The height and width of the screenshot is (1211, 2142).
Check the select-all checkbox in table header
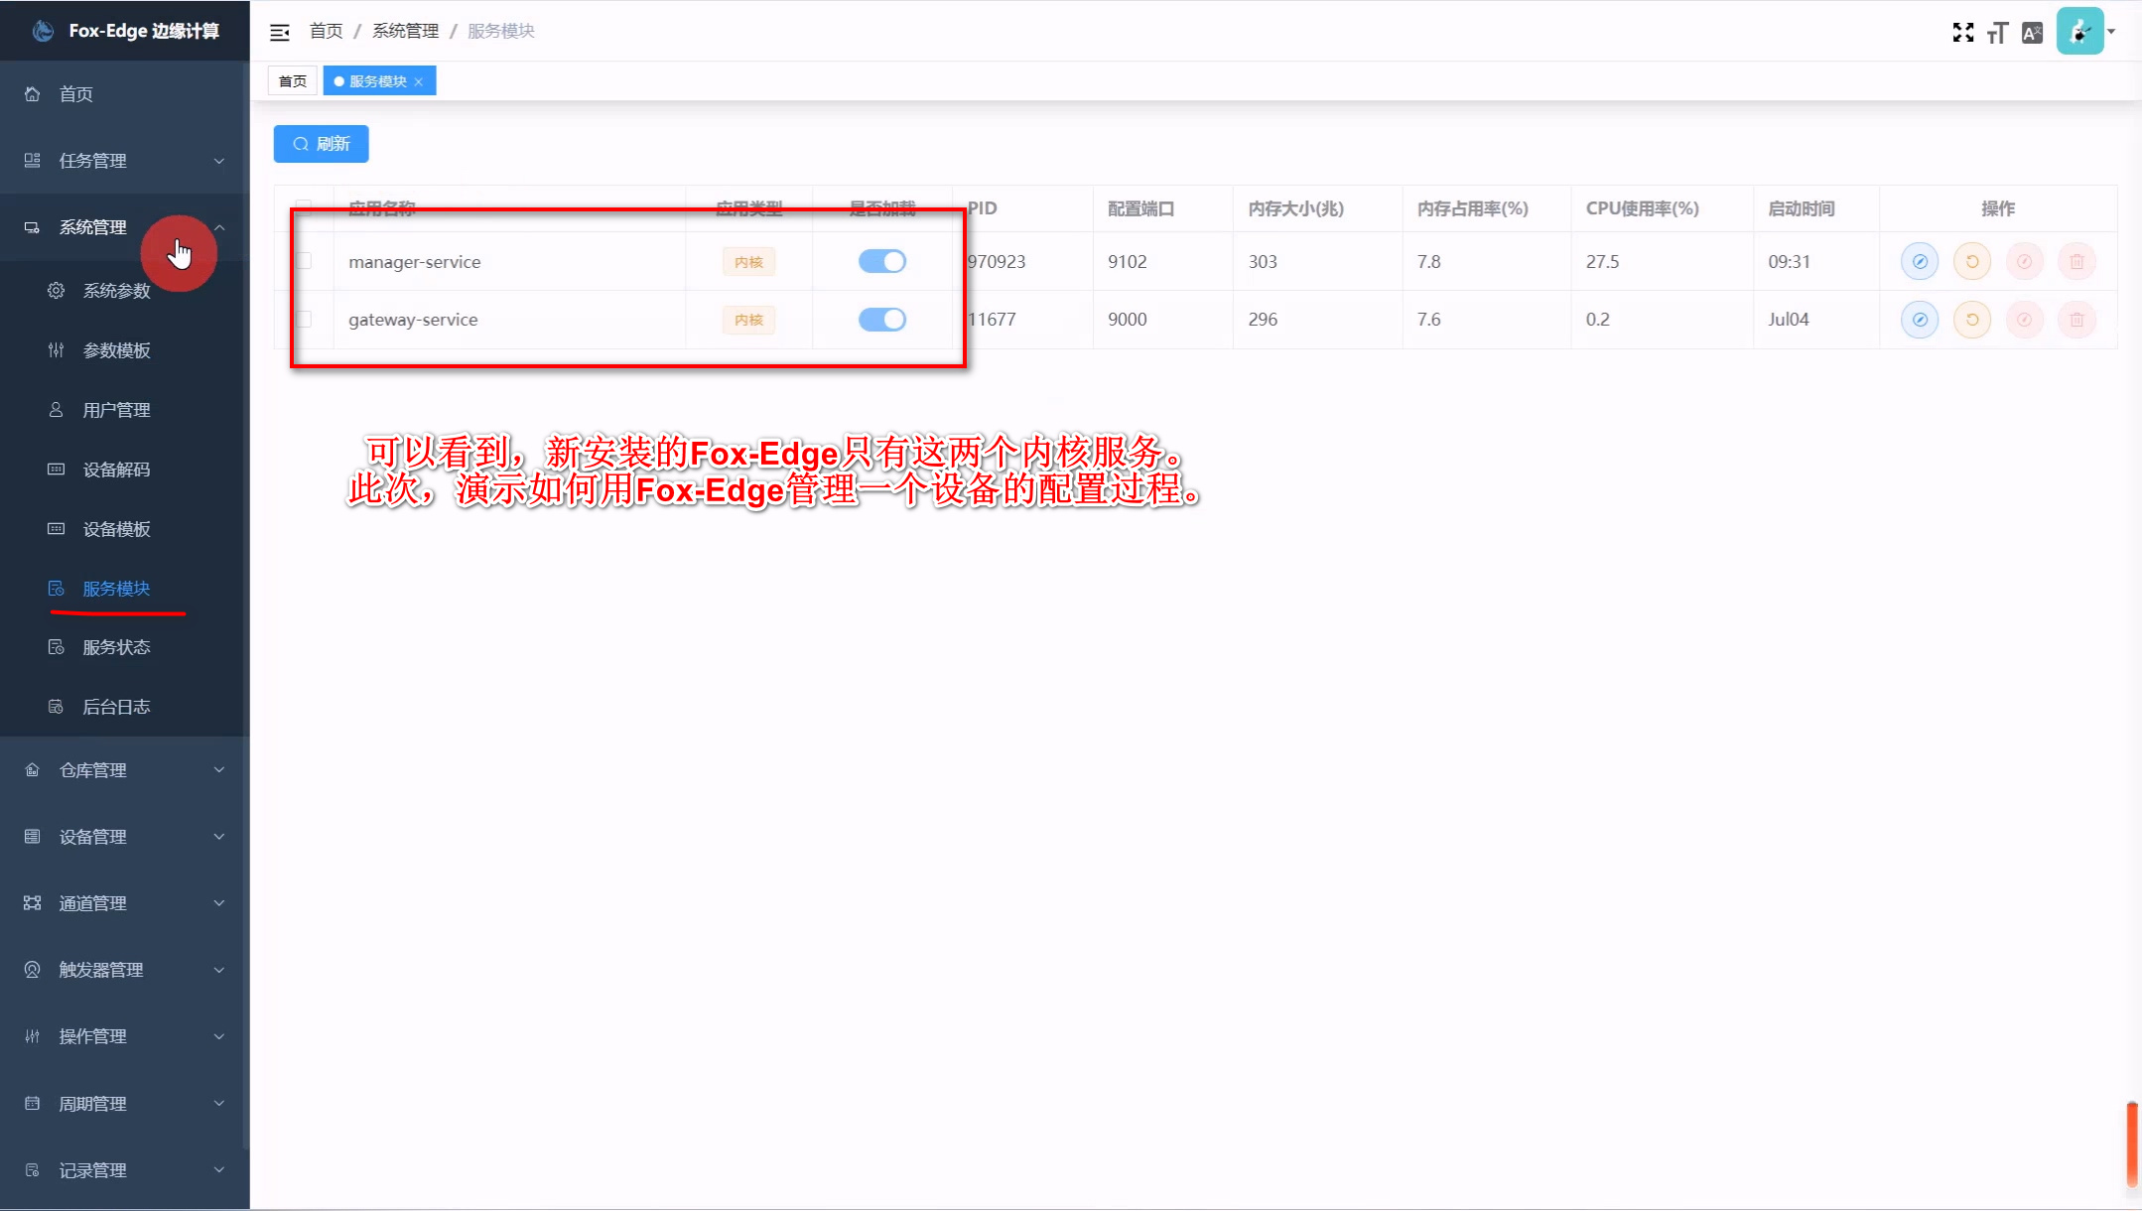click(304, 208)
